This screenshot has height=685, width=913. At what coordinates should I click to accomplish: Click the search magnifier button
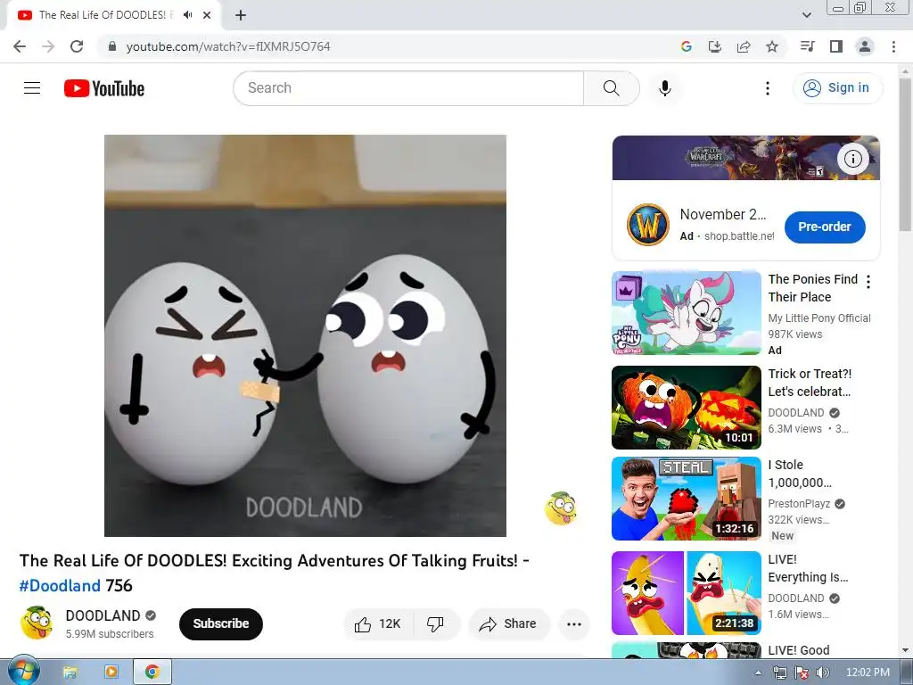(x=611, y=88)
